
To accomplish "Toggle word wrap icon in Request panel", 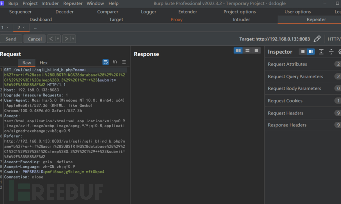I will click(x=105, y=62).
